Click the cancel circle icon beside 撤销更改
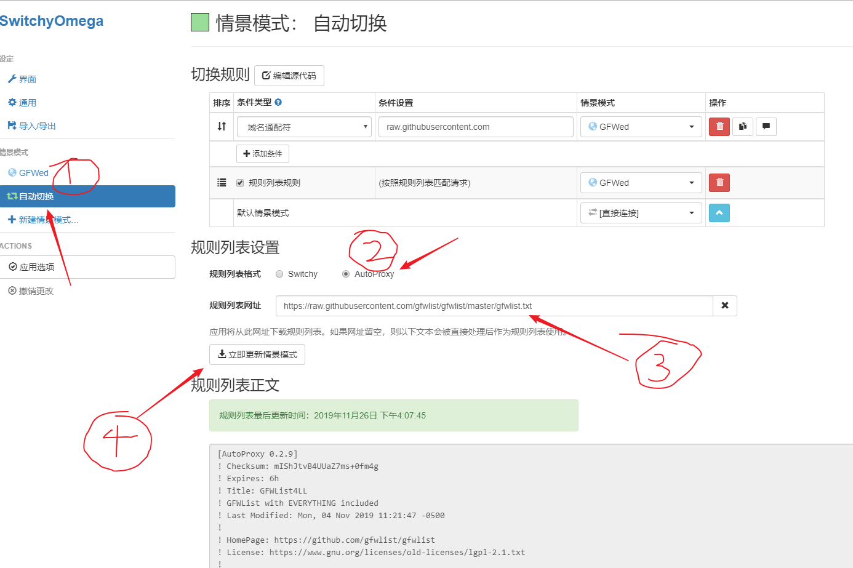853x568 pixels. coord(12,291)
